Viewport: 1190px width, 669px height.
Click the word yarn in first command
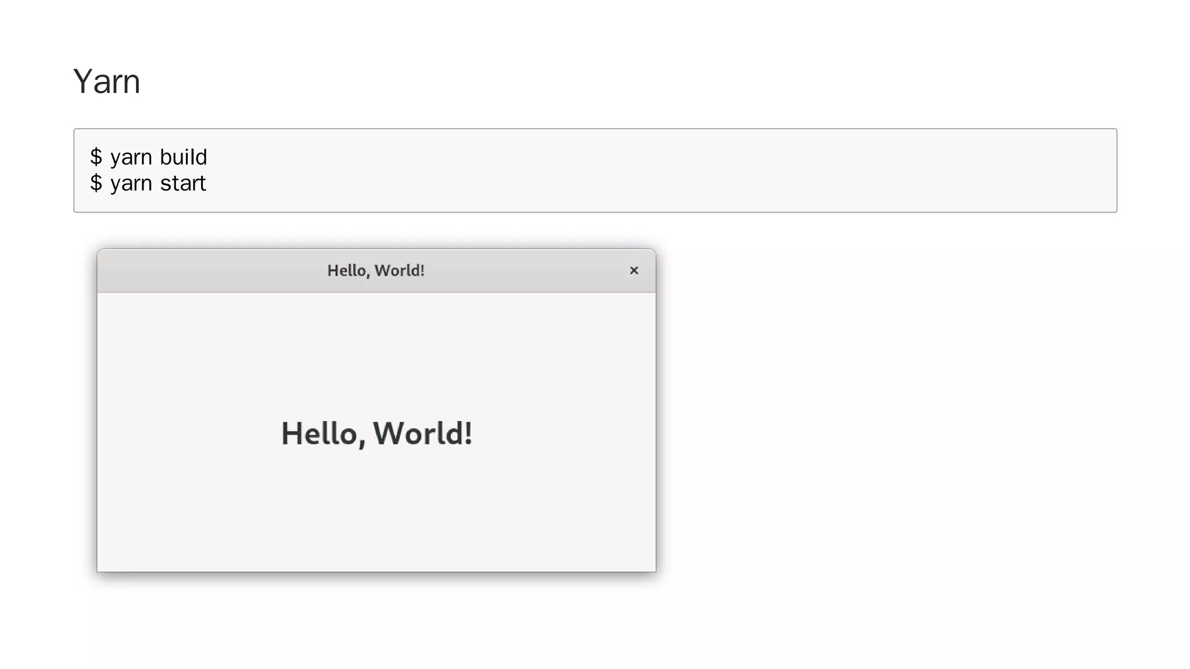coord(131,159)
